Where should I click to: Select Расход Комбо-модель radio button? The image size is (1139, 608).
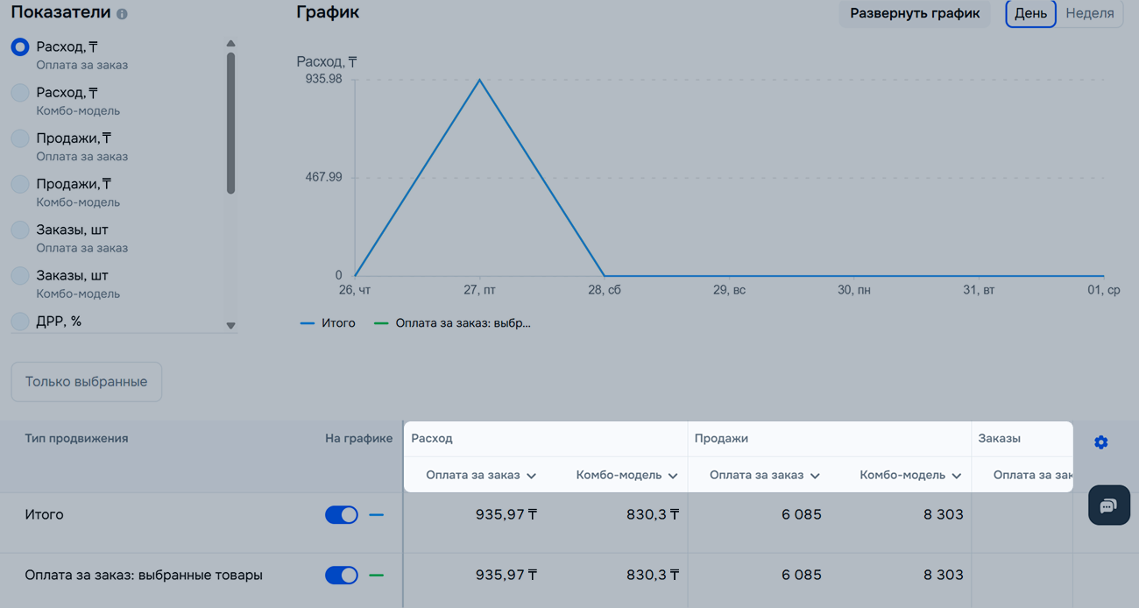(20, 93)
